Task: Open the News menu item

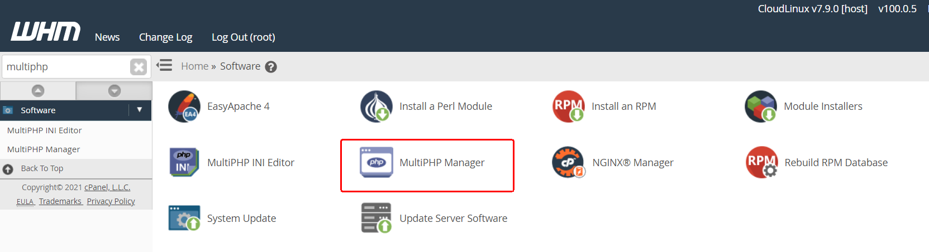Action: pyautogui.click(x=107, y=37)
